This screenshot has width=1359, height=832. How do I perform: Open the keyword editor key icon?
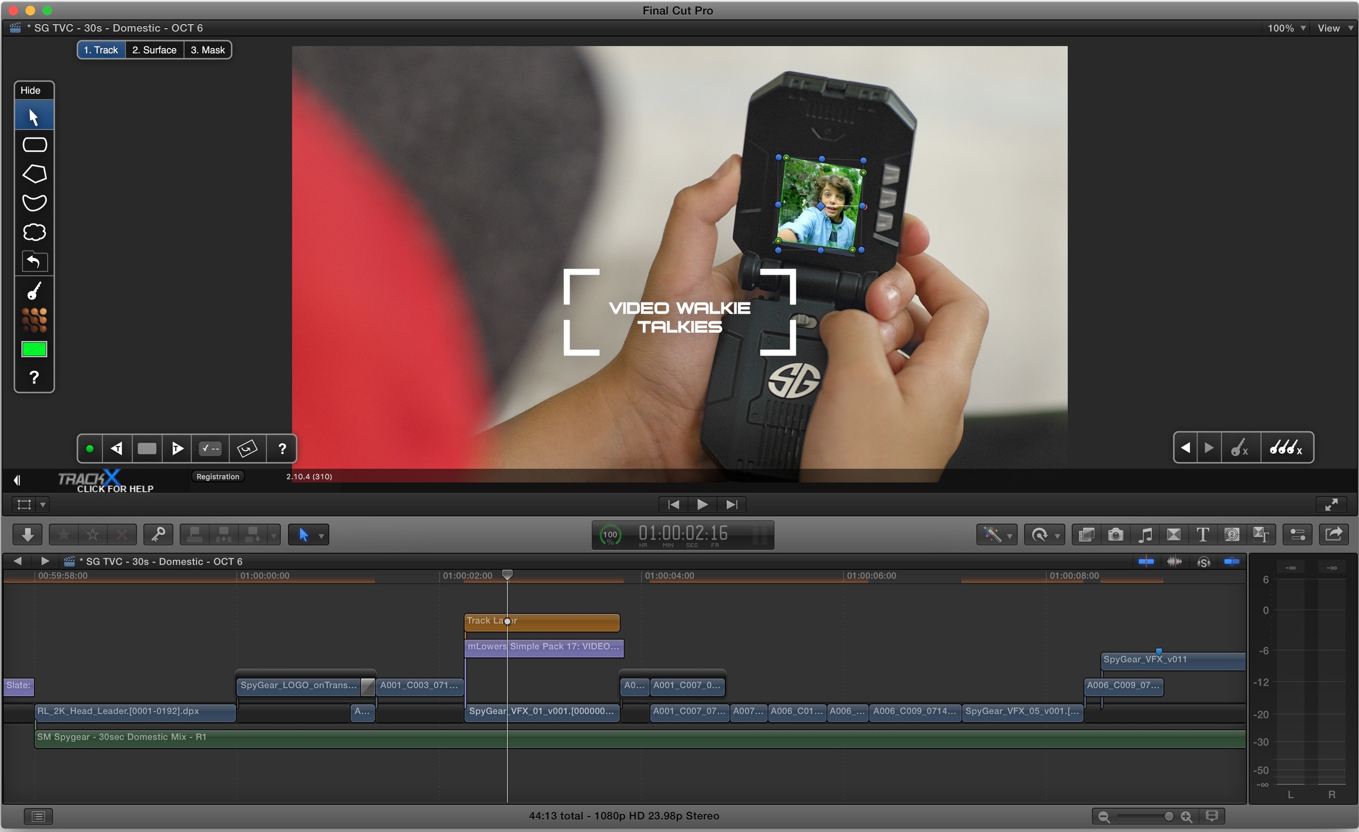click(x=158, y=534)
